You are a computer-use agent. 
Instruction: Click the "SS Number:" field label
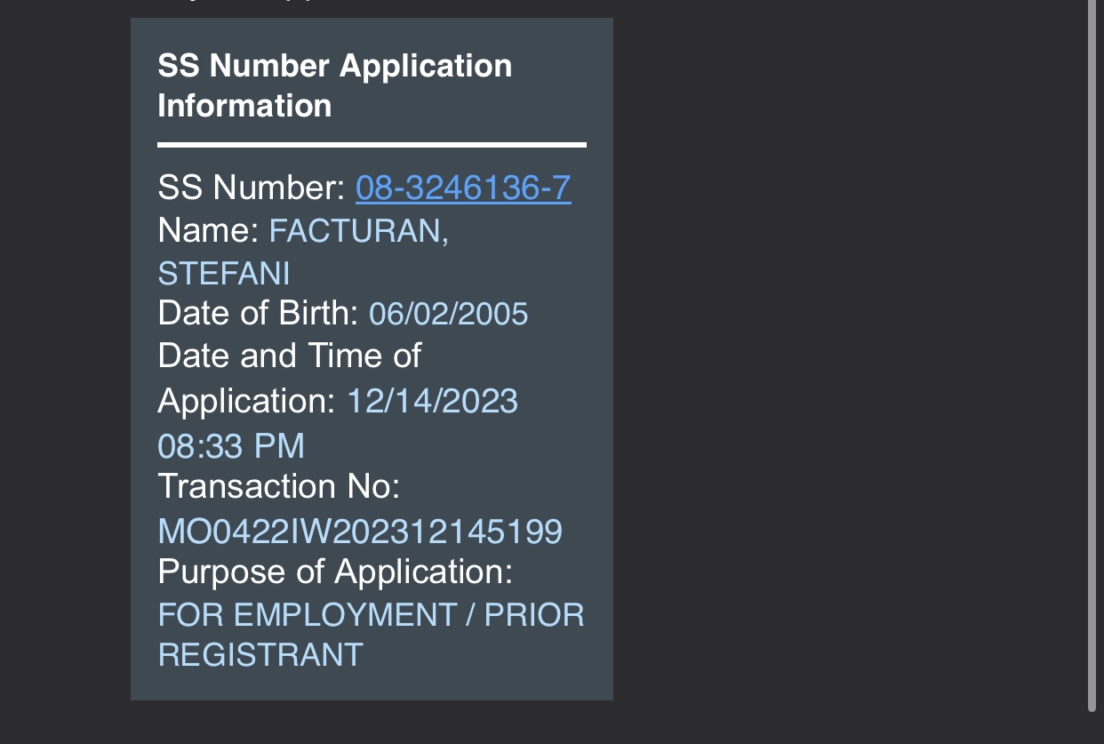(x=252, y=188)
